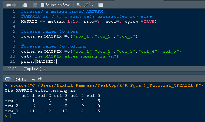
Task: Open Find/Replace with magnifier icon
Action: click(78, 5)
